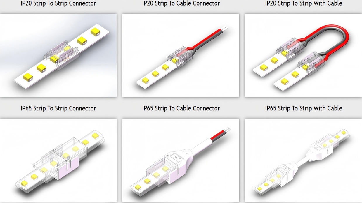
Task: View the IP65 Strip To Strip With Cable picture
Action: [303, 160]
